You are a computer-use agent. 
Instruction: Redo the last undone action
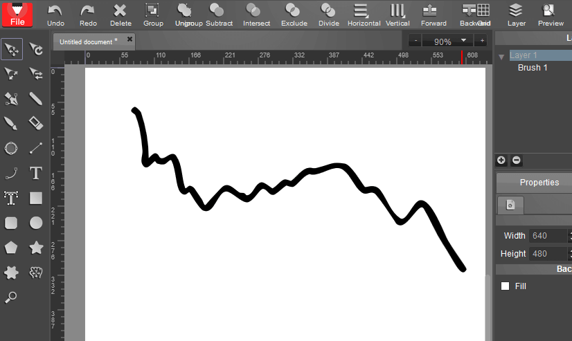(88, 15)
